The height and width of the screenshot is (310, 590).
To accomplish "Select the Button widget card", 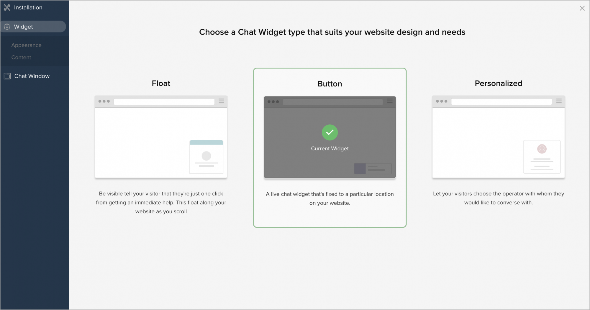I will tap(330, 148).
